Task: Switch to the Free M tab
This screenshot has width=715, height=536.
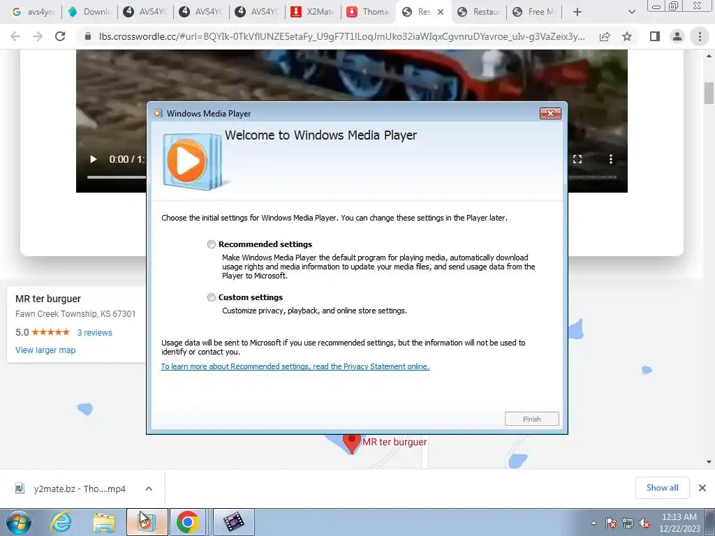Action: click(x=536, y=12)
